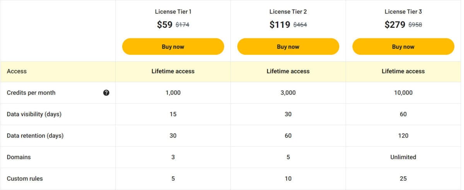Screen dimensions: 464x190
Task: Buy now for License Tier 2
Action: [288, 46]
